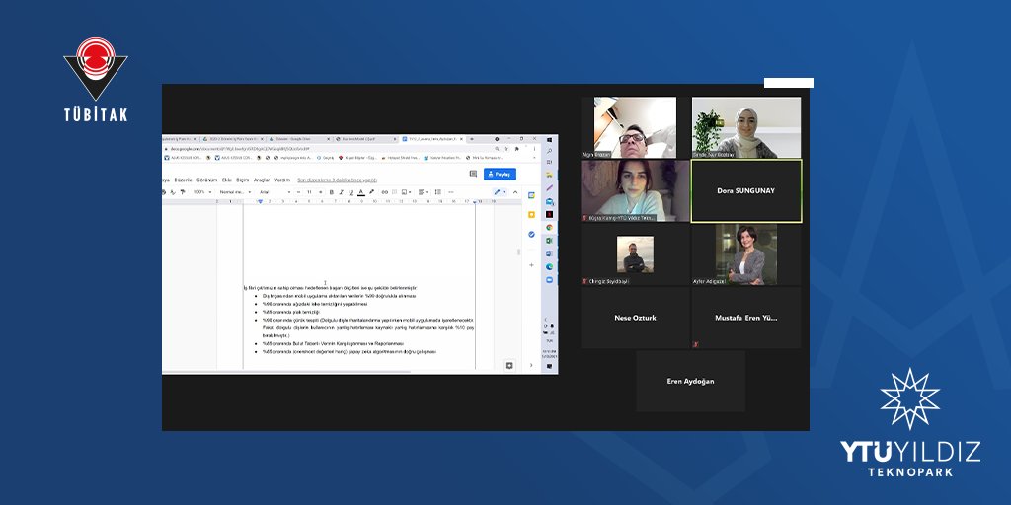Open line spacing options
Viewport: 1011px width, 505px height.
click(x=437, y=192)
